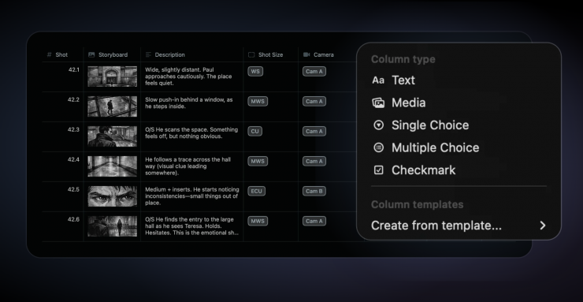Viewport: 583px width, 302px height.
Task: Click description 'O/S He finds the entry'
Action: pos(191,226)
